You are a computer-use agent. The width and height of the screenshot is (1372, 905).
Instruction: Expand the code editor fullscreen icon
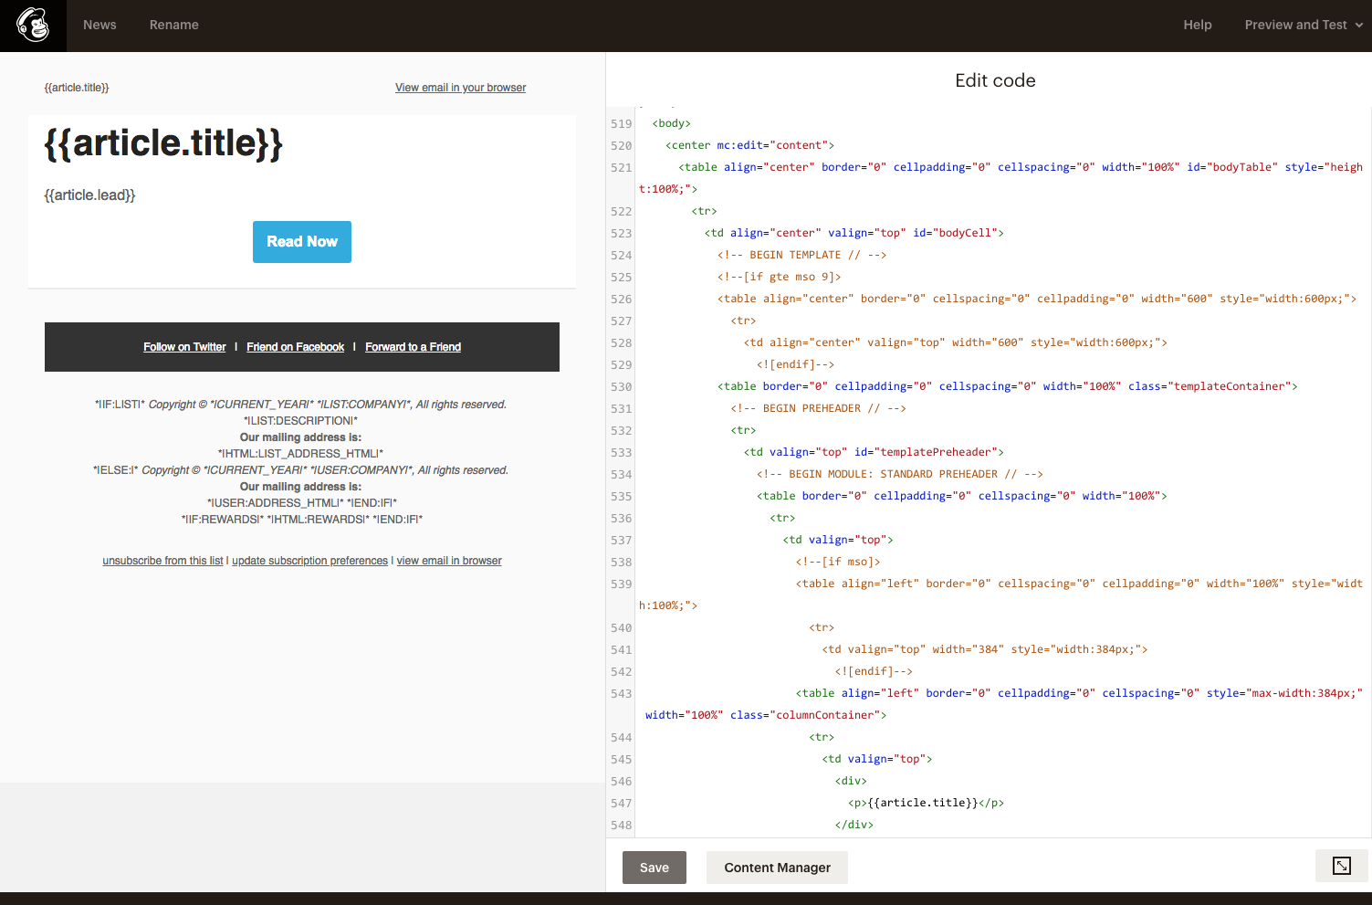point(1341,866)
